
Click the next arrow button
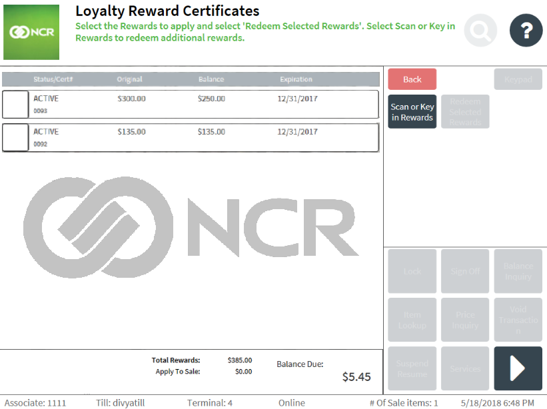tap(518, 368)
